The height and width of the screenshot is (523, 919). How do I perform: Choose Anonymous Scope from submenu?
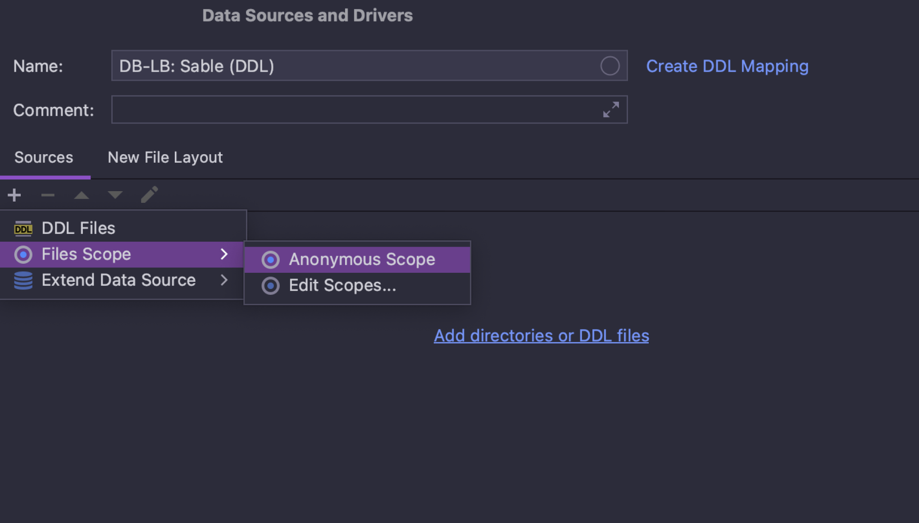coord(361,260)
